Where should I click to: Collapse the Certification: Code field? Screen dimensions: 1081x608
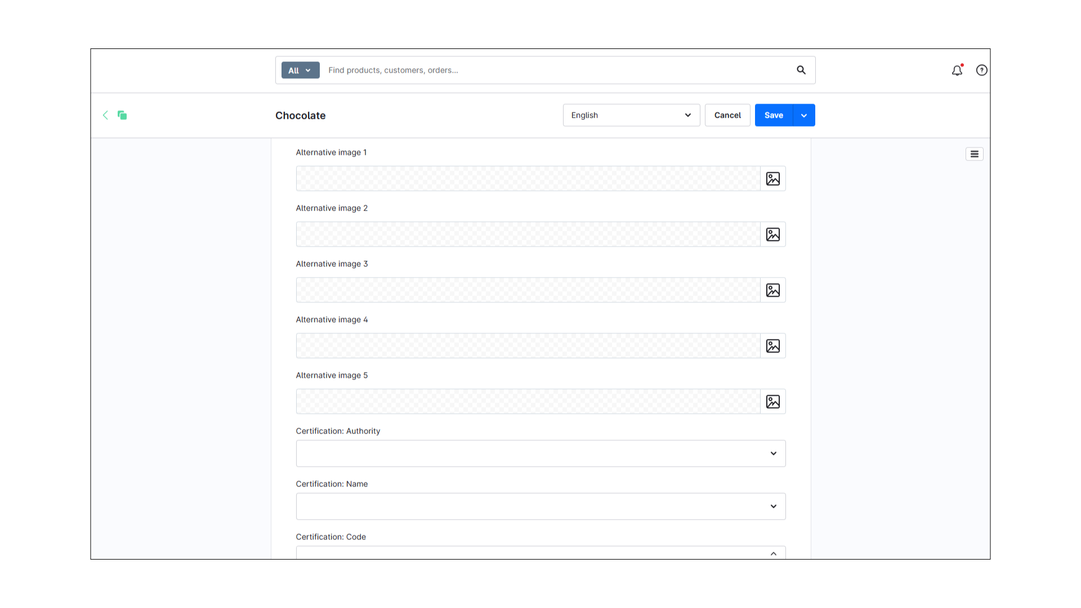[x=773, y=553]
